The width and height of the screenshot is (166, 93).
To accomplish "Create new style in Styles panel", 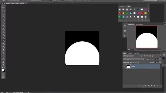I will [142, 20].
